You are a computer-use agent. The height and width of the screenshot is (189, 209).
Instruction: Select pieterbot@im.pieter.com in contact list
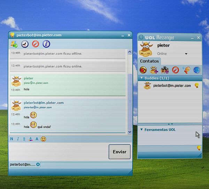tap(170, 85)
